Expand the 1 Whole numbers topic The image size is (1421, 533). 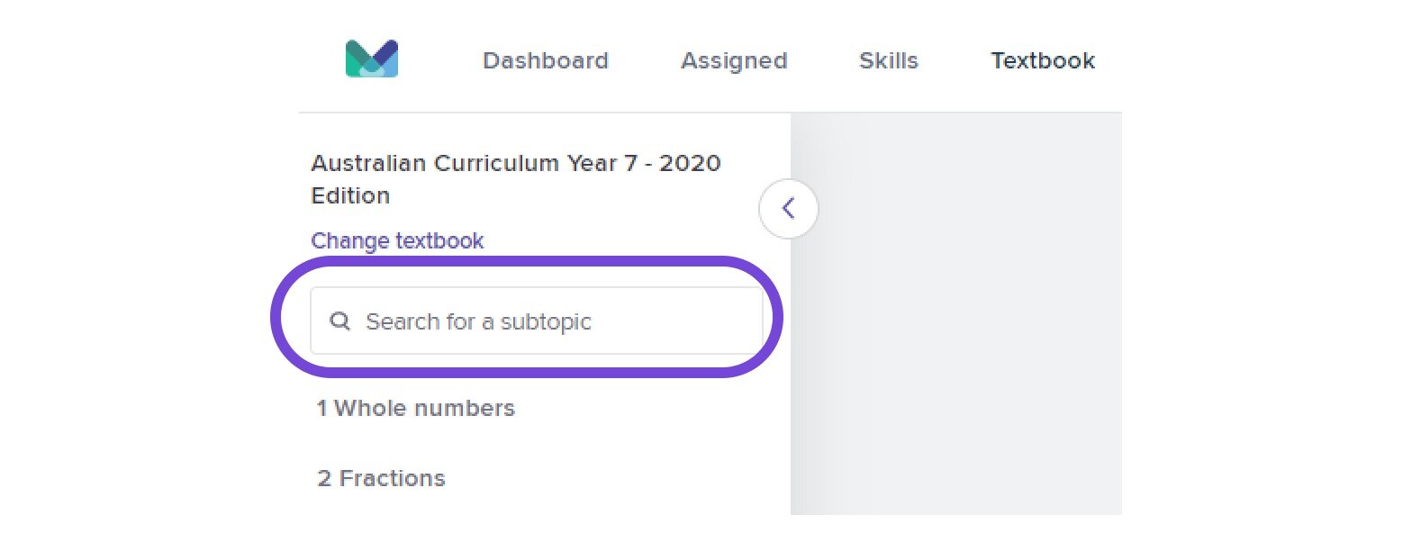click(415, 408)
